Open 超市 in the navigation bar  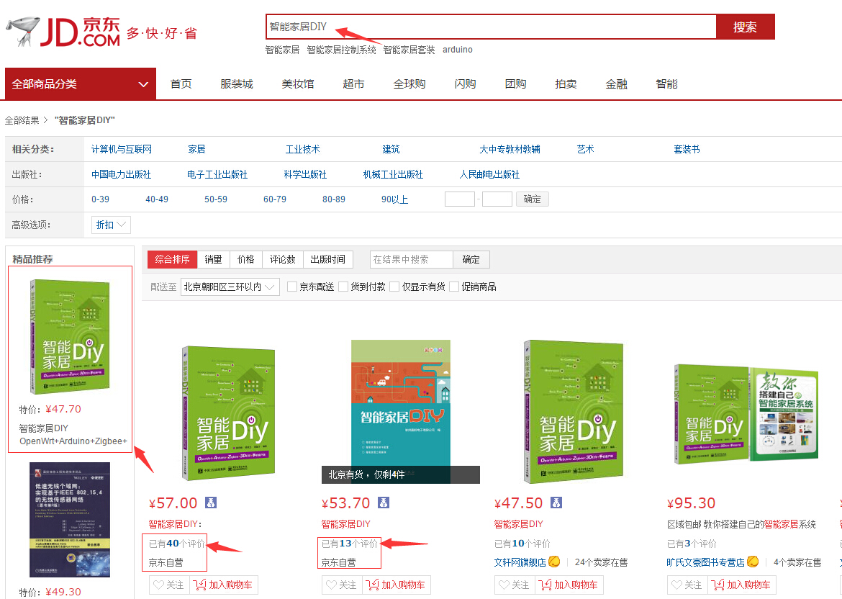[354, 84]
